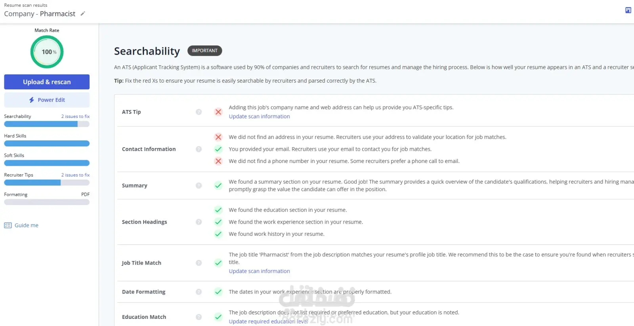
Task: Open help icon for ATS Tip row
Action: pos(199,112)
